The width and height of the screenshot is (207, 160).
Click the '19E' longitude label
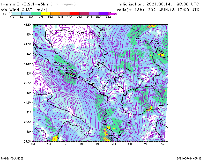click(x=98, y=144)
